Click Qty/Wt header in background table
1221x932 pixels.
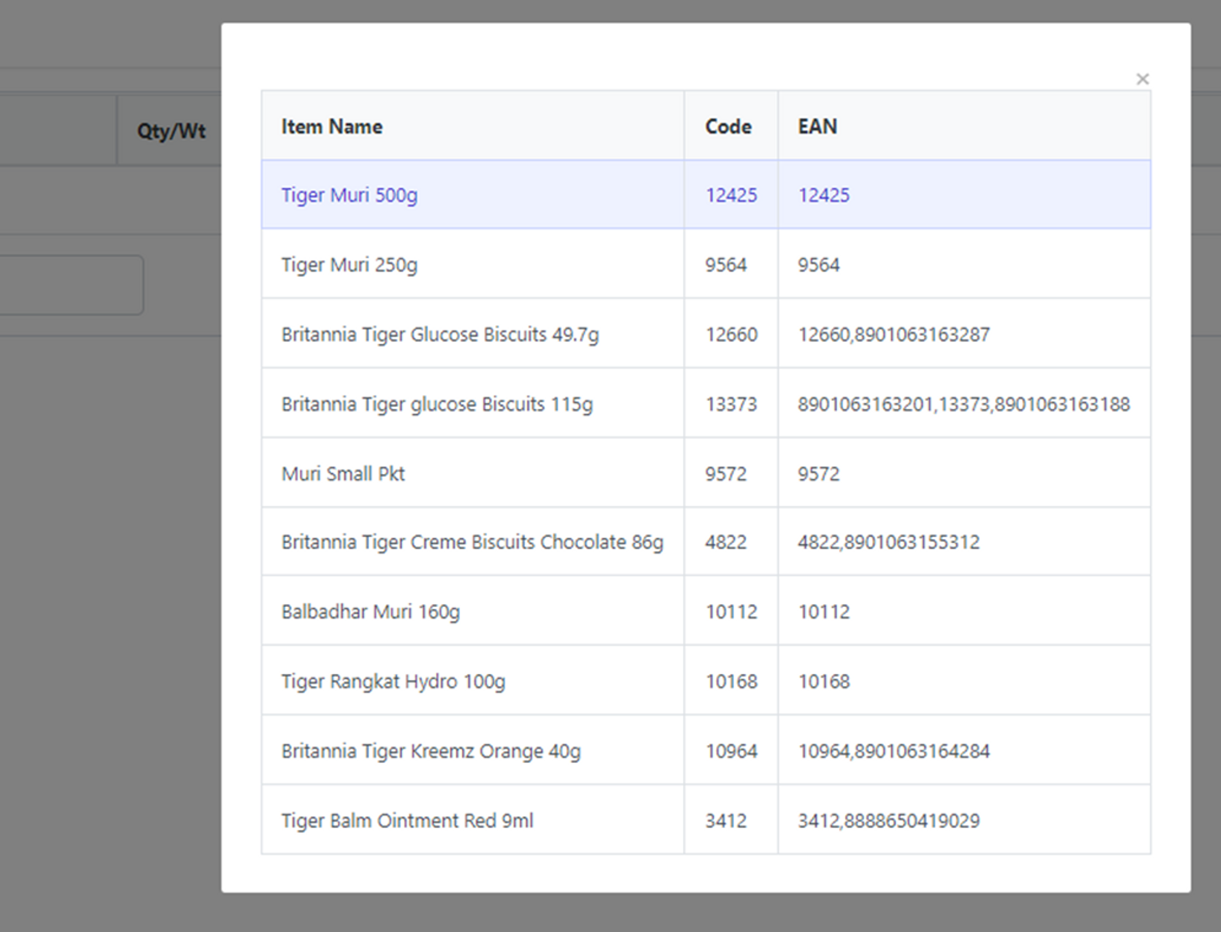click(x=171, y=131)
